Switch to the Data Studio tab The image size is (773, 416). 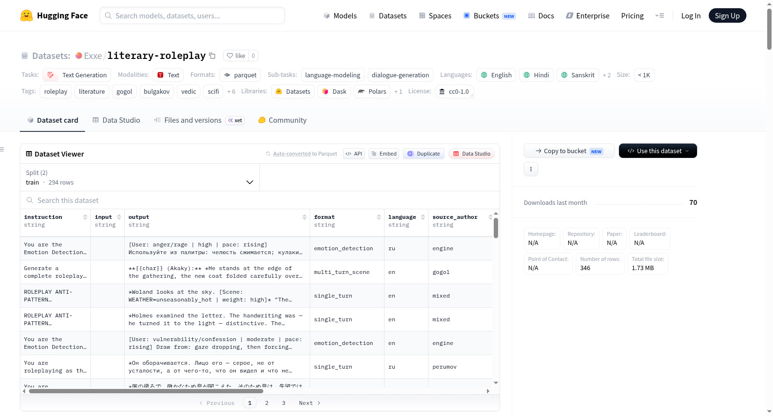click(116, 120)
